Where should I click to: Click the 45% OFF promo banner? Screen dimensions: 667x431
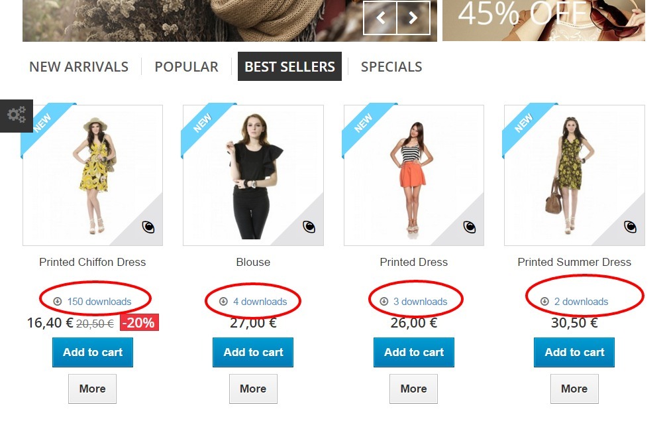(544, 21)
